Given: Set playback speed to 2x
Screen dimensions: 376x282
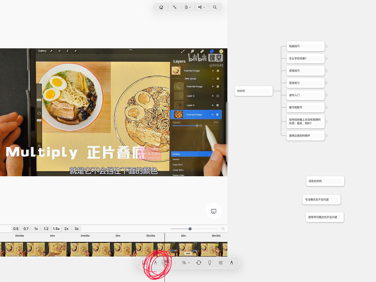Looking at the screenshot, I should pyautogui.click(x=66, y=229).
